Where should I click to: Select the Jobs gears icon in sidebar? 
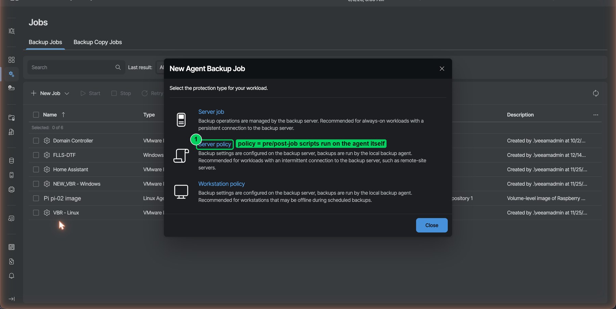pyautogui.click(x=11, y=74)
